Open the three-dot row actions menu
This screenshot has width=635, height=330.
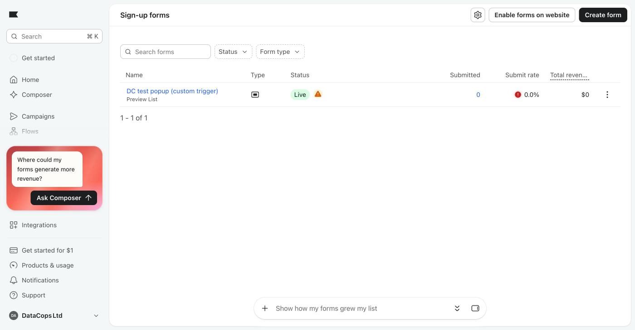pos(607,95)
